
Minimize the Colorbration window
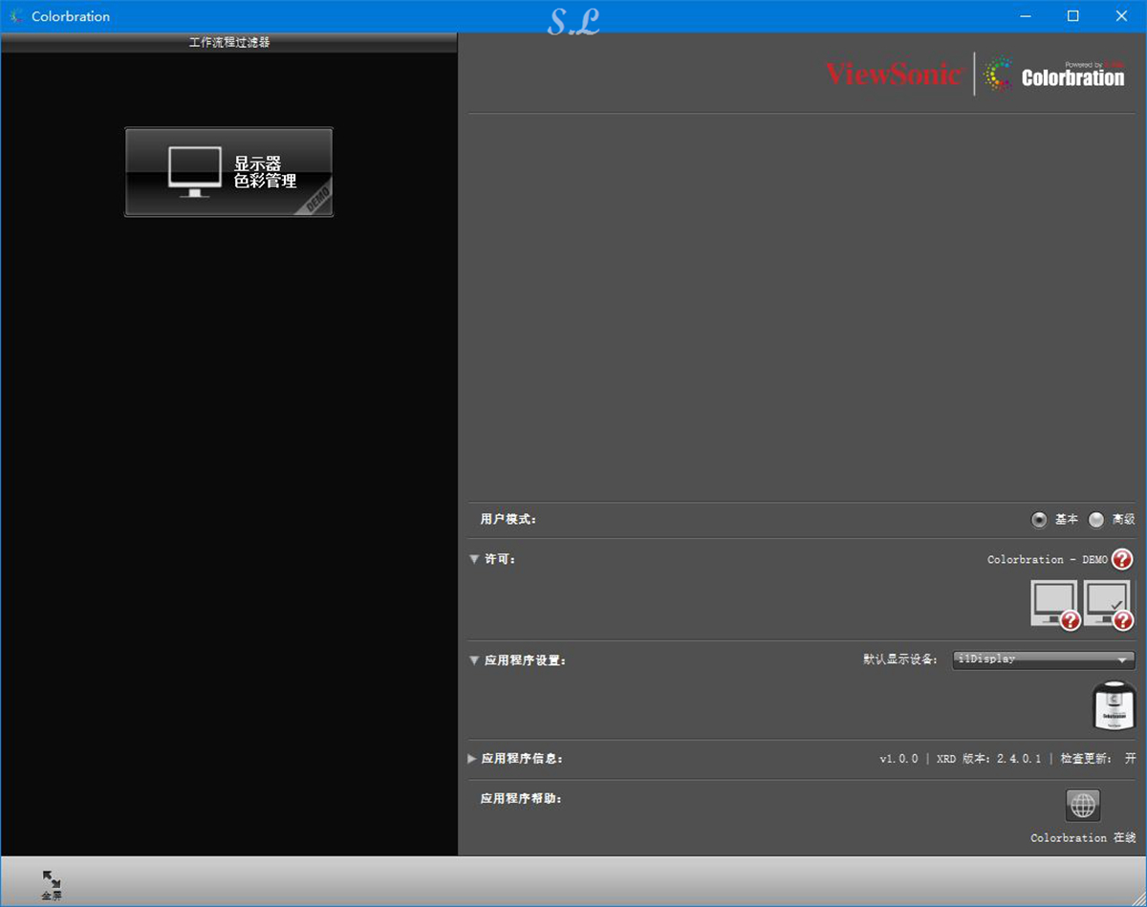coord(1025,16)
